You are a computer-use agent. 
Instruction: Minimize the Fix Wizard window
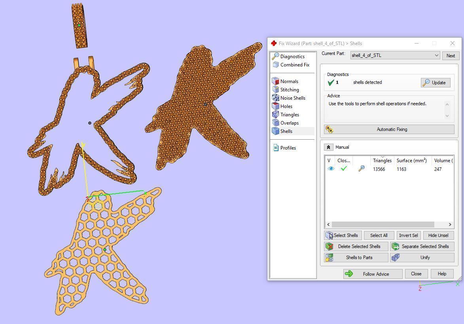(417, 43)
